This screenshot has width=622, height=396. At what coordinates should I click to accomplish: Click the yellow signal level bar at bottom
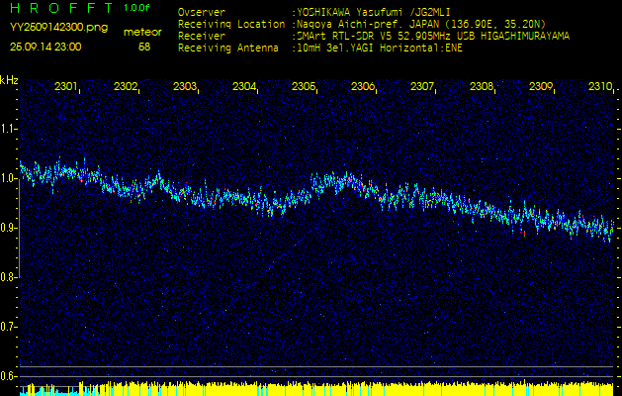tap(316, 387)
